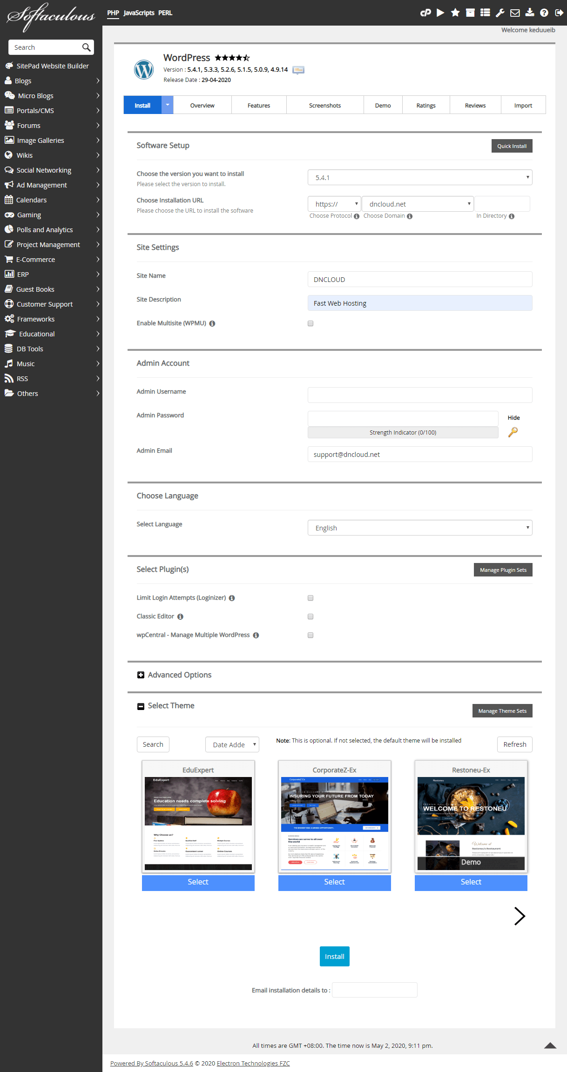The width and height of the screenshot is (567, 1072).
Task: Switch to the Overview tab
Action: 202,105
